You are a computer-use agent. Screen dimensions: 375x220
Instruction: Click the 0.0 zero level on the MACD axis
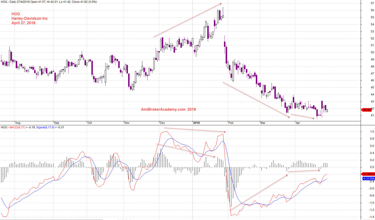[372, 167]
